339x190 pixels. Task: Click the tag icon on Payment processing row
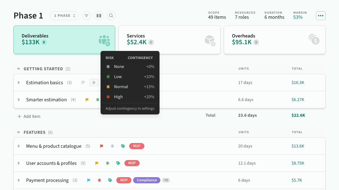110,180
